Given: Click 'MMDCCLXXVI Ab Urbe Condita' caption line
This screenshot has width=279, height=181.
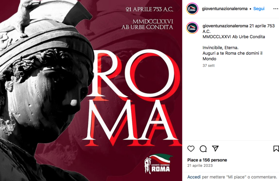Looking at the screenshot, I should click(x=234, y=37).
